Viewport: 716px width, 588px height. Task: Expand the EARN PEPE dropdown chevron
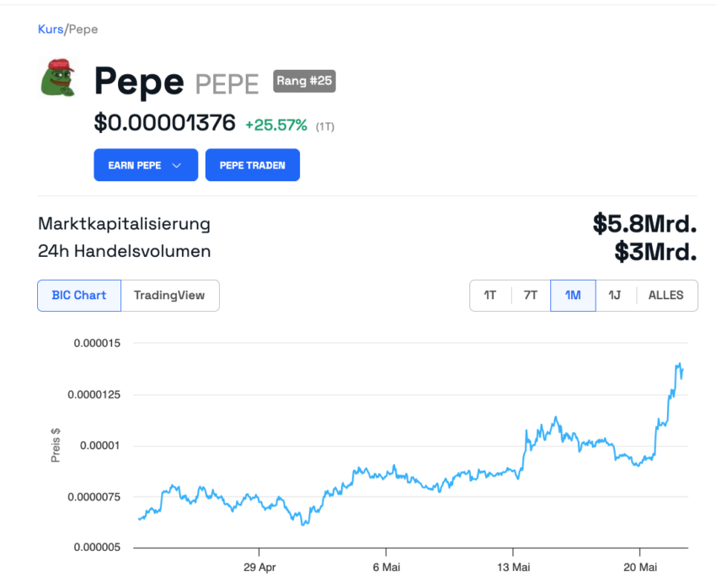[177, 165]
